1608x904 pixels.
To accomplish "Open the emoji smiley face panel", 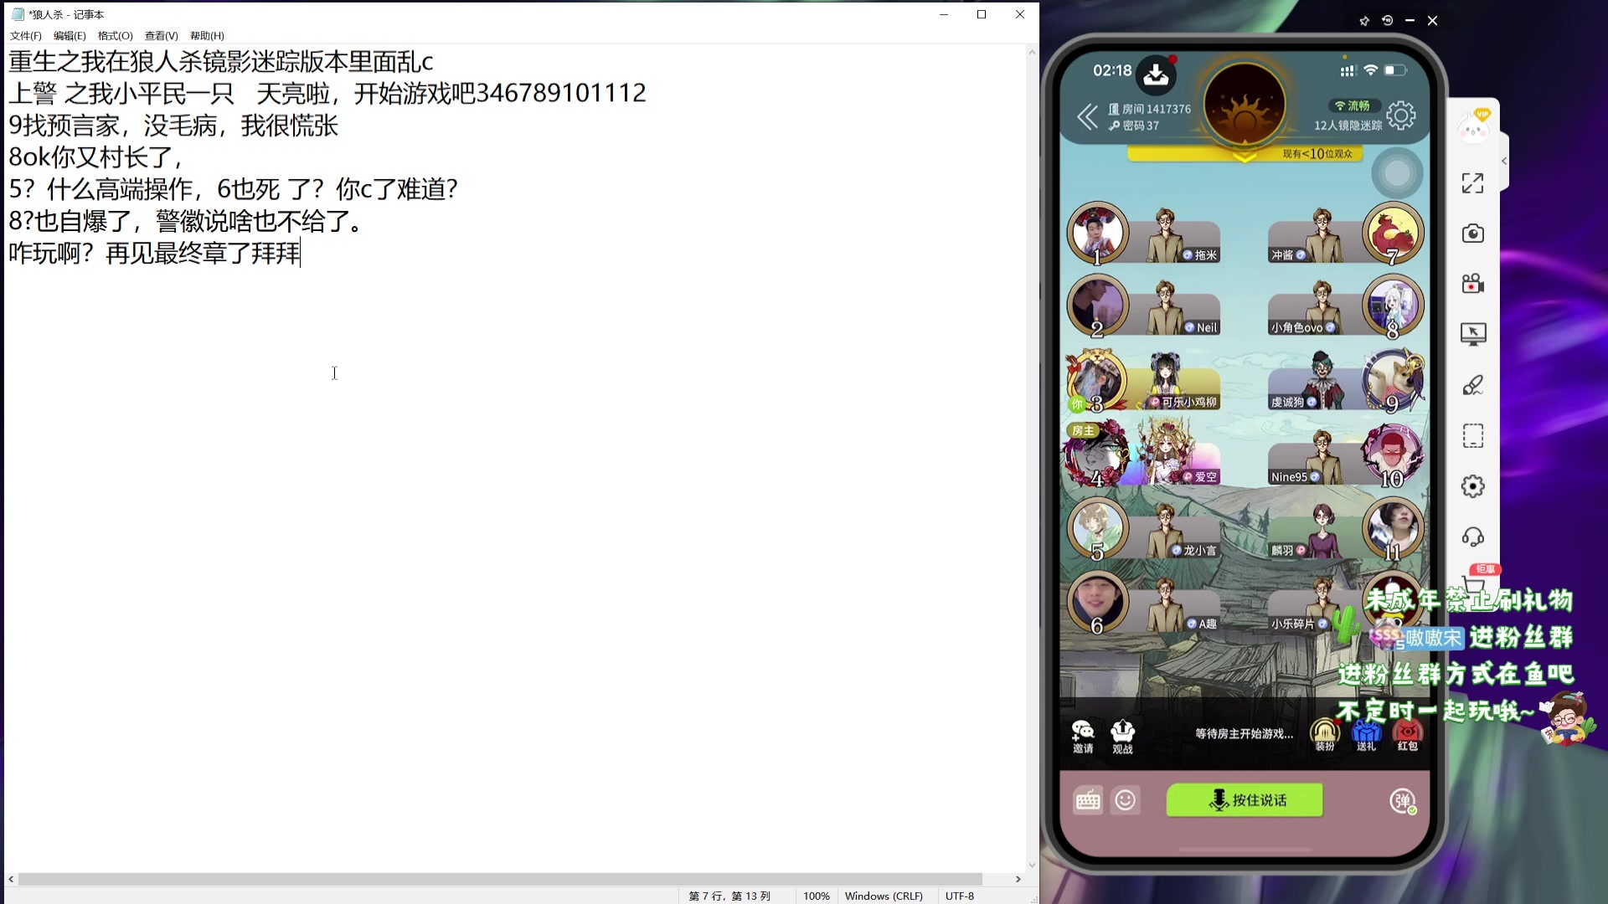I will (x=1126, y=801).
